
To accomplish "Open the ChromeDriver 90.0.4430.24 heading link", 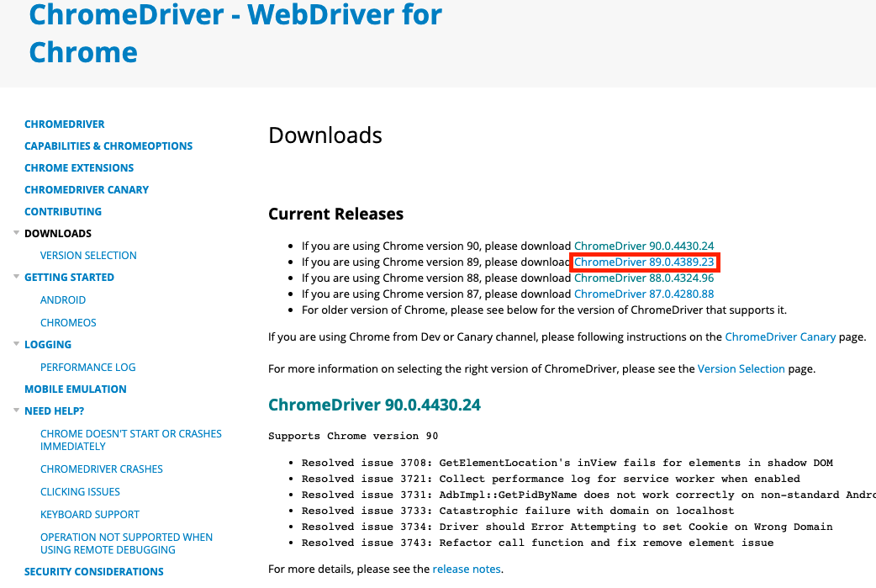I will tap(374, 405).
